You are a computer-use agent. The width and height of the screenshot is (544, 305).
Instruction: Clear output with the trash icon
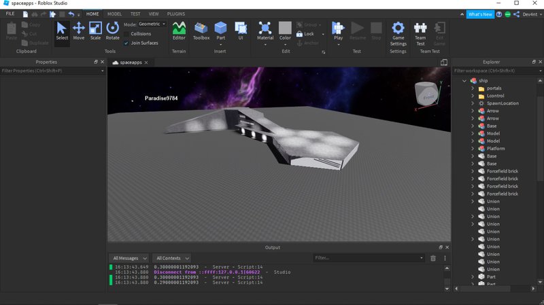433,258
